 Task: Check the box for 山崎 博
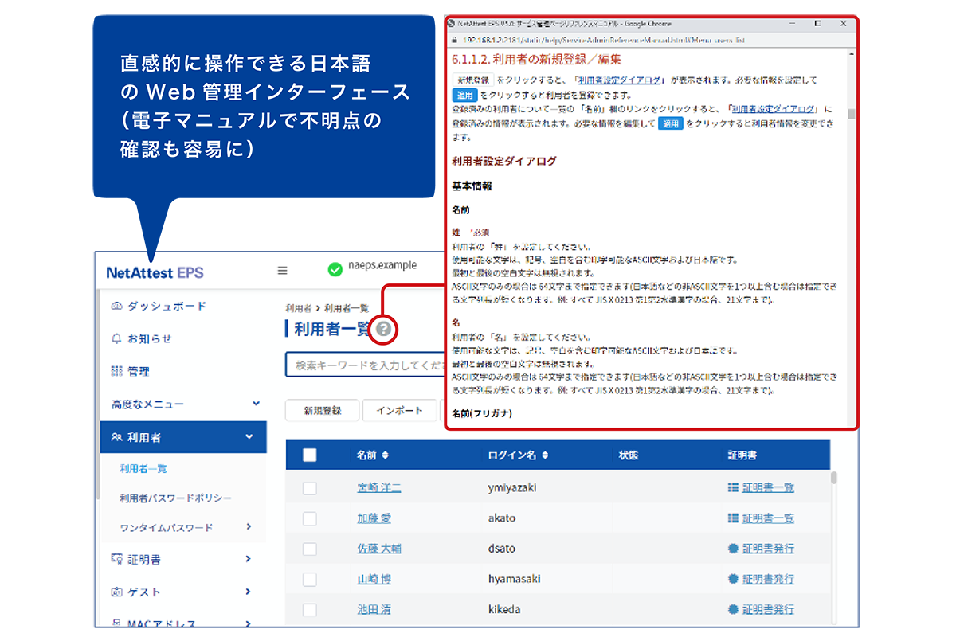pyautogui.click(x=310, y=580)
